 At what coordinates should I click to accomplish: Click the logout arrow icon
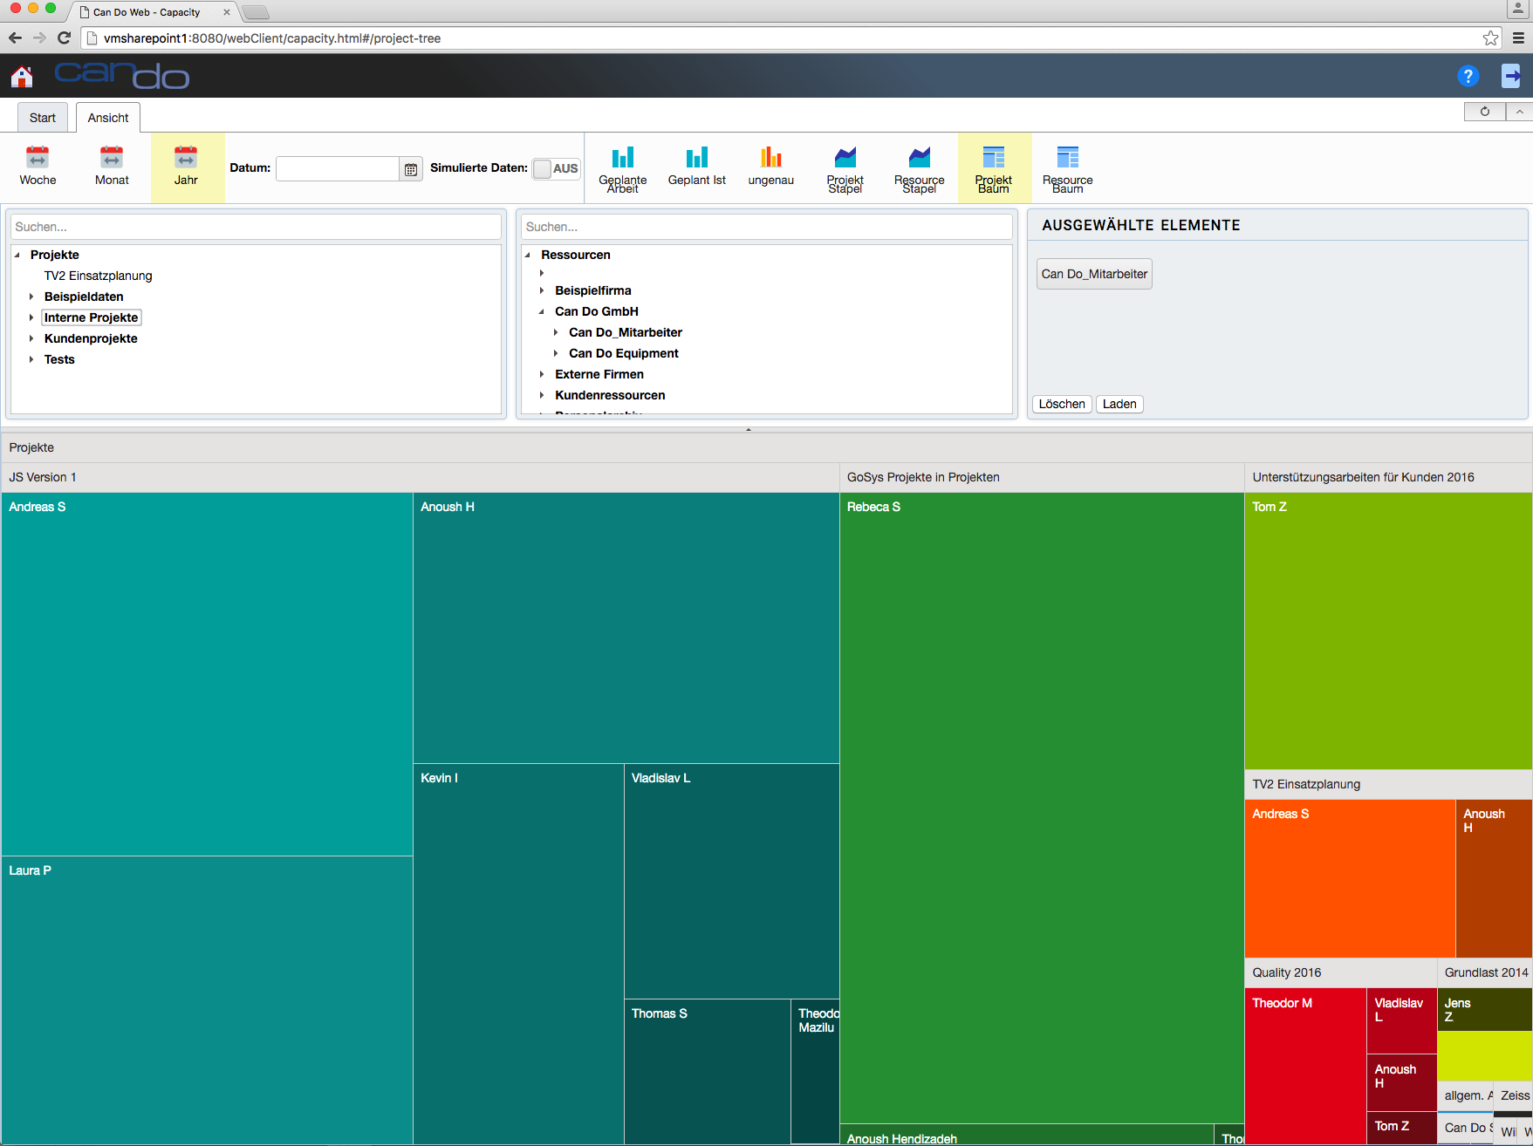pos(1511,76)
